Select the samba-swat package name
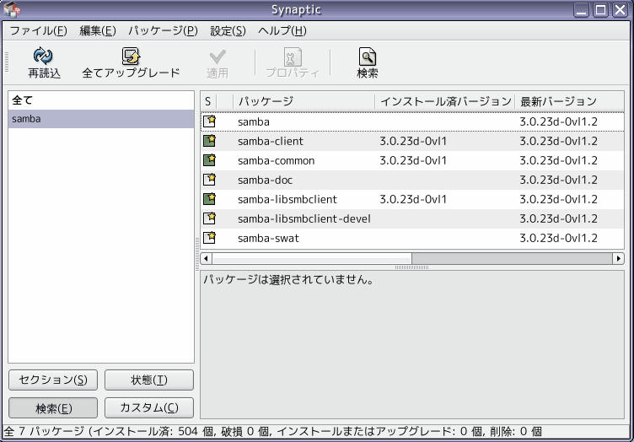 coord(268,238)
